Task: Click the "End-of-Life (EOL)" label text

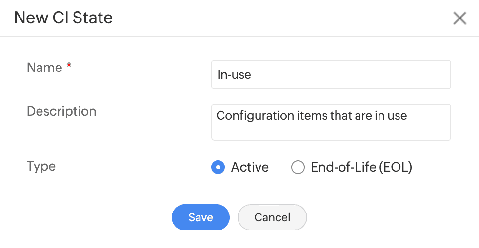Action: (x=361, y=167)
